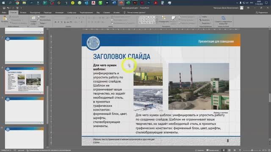Viewport: 271px width, 152px height.
Task: Open the View (Вид) ribbon tab
Action: [98, 12]
